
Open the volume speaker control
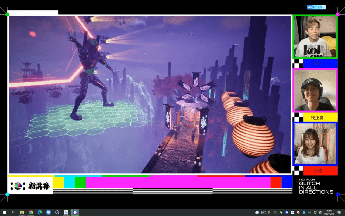click(309, 212)
